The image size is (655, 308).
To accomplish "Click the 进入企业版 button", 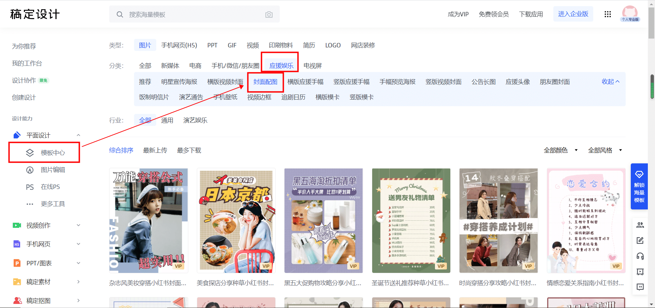I will 573,14.
